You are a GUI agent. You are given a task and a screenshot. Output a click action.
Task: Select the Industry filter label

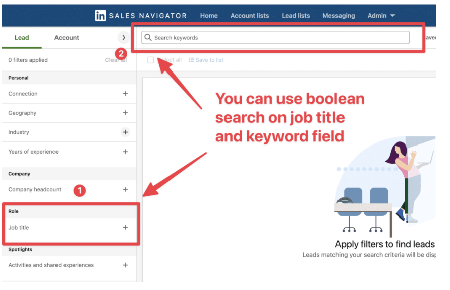pos(19,132)
